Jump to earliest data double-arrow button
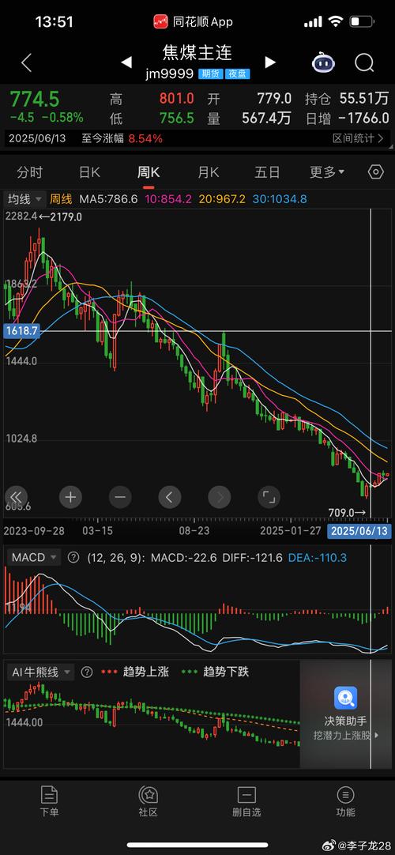 click(17, 497)
